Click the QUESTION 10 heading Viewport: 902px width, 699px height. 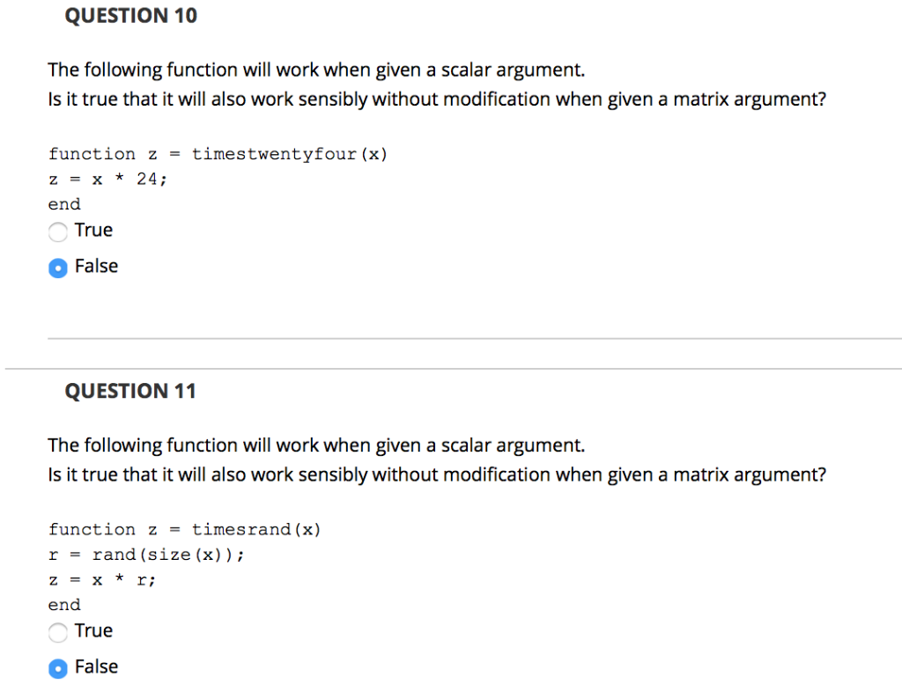click(x=130, y=15)
